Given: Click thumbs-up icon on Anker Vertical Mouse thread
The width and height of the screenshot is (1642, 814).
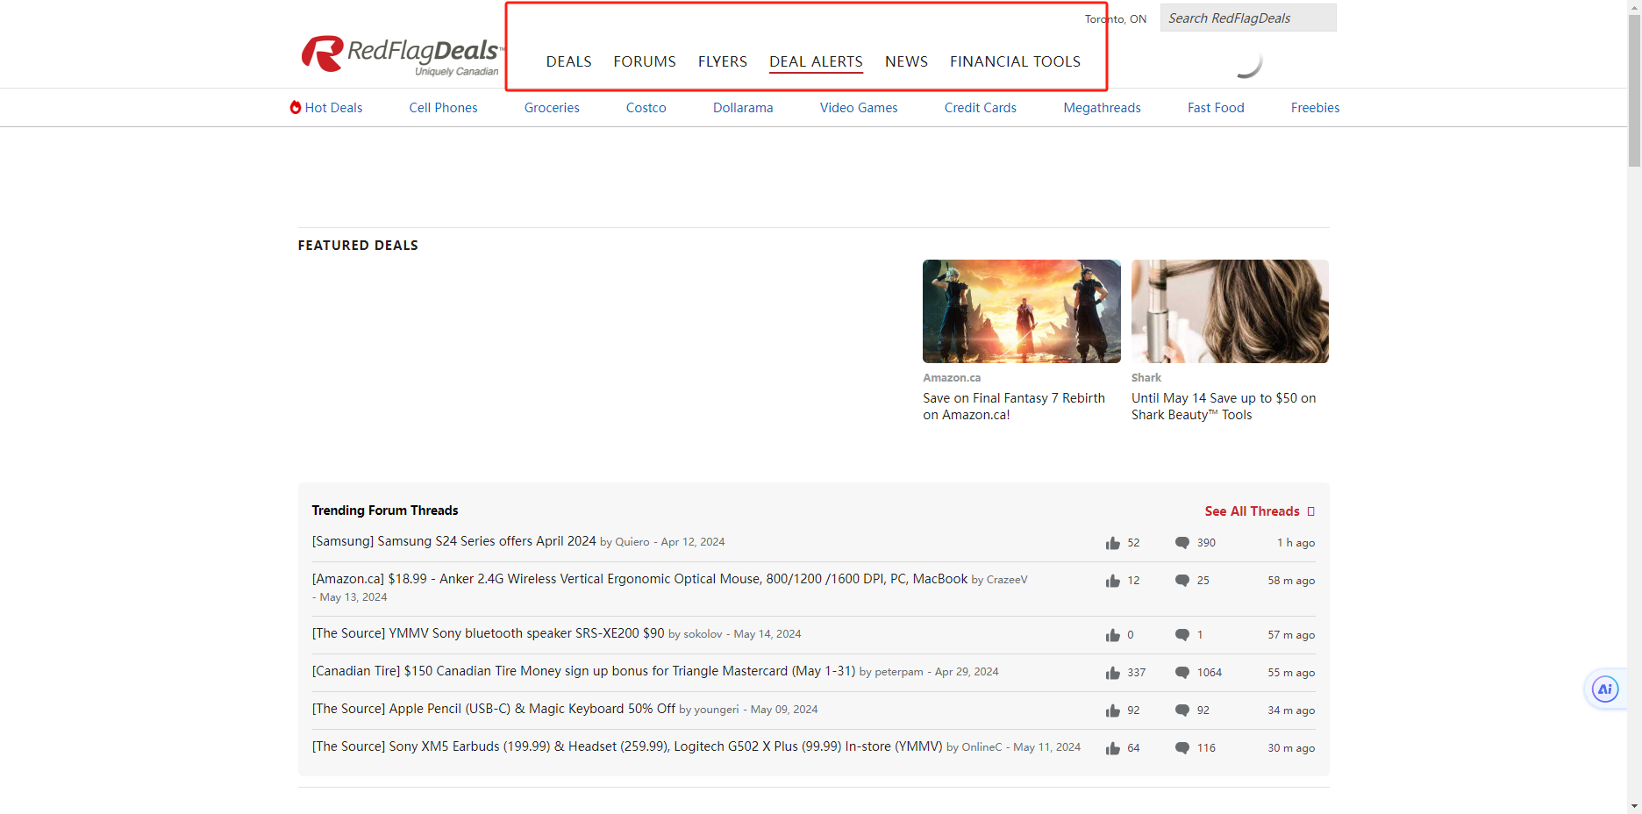Looking at the screenshot, I should pyautogui.click(x=1113, y=581).
